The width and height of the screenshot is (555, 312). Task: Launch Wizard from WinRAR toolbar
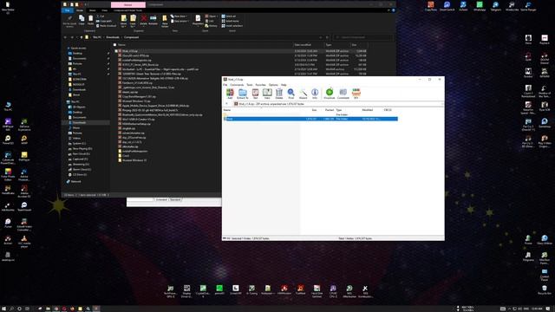tap(303, 94)
